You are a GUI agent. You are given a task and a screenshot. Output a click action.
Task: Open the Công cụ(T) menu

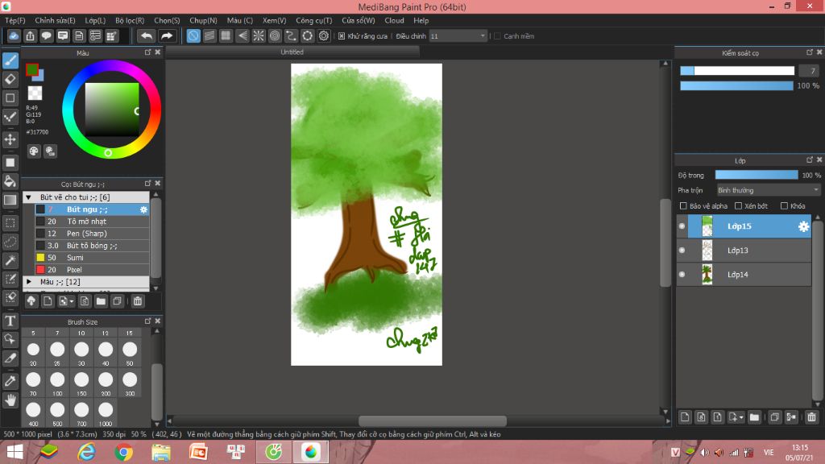[313, 20]
